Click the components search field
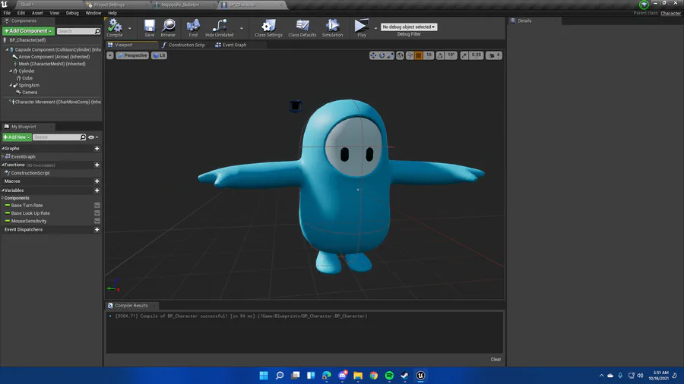The image size is (684, 384). pos(78,31)
